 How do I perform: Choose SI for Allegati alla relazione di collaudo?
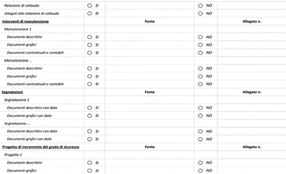90,14
